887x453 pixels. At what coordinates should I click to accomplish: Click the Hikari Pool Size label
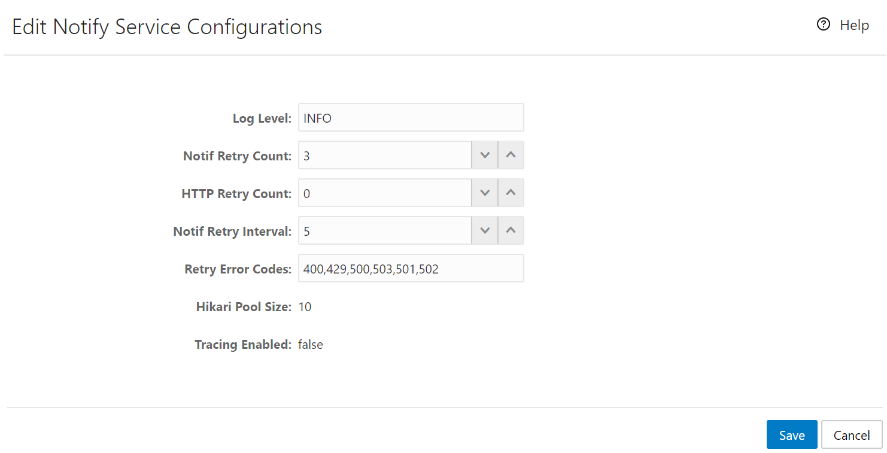point(244,307)
